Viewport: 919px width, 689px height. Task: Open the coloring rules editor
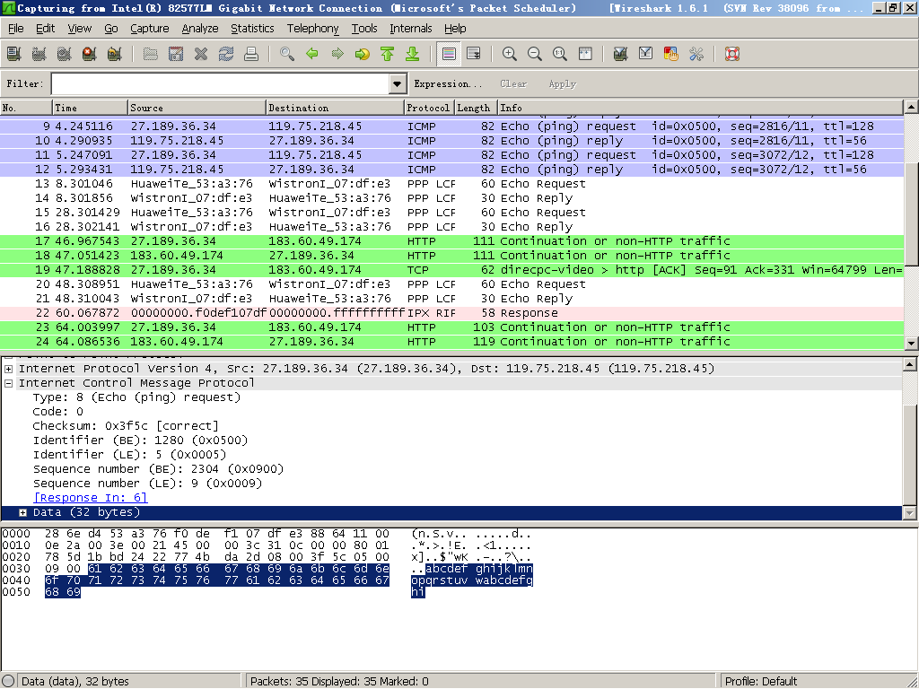[x=670, y=54]
